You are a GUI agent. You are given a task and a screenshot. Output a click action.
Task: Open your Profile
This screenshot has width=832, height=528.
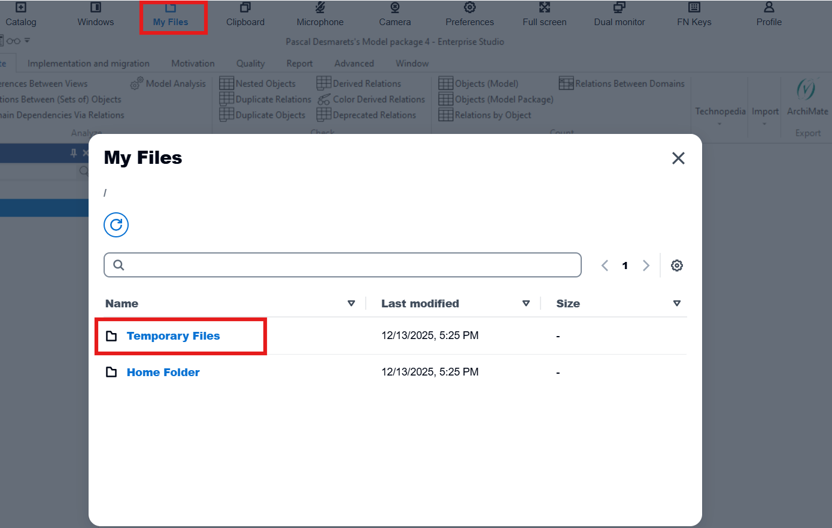point(769,15)
